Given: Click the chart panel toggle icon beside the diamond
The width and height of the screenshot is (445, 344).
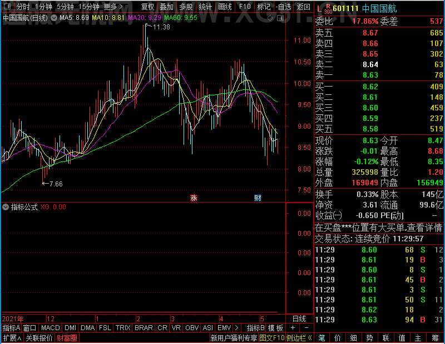Looking at the screenshot, I should tap(280, 18).
